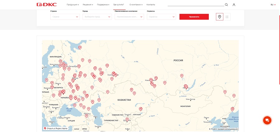Click the Улан-Батор city label
Image resolution: width=280 pixels, height=132 pixels.
[190, 99]
